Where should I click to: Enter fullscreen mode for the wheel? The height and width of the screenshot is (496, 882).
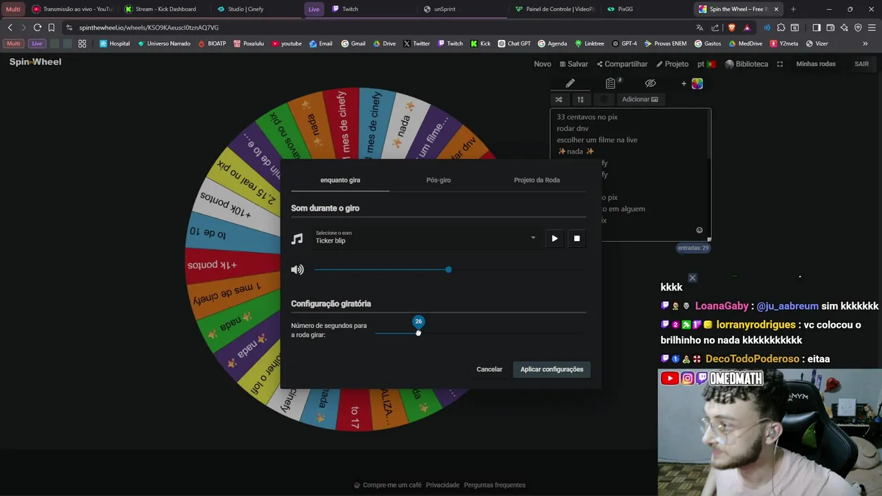click(780, 64)
